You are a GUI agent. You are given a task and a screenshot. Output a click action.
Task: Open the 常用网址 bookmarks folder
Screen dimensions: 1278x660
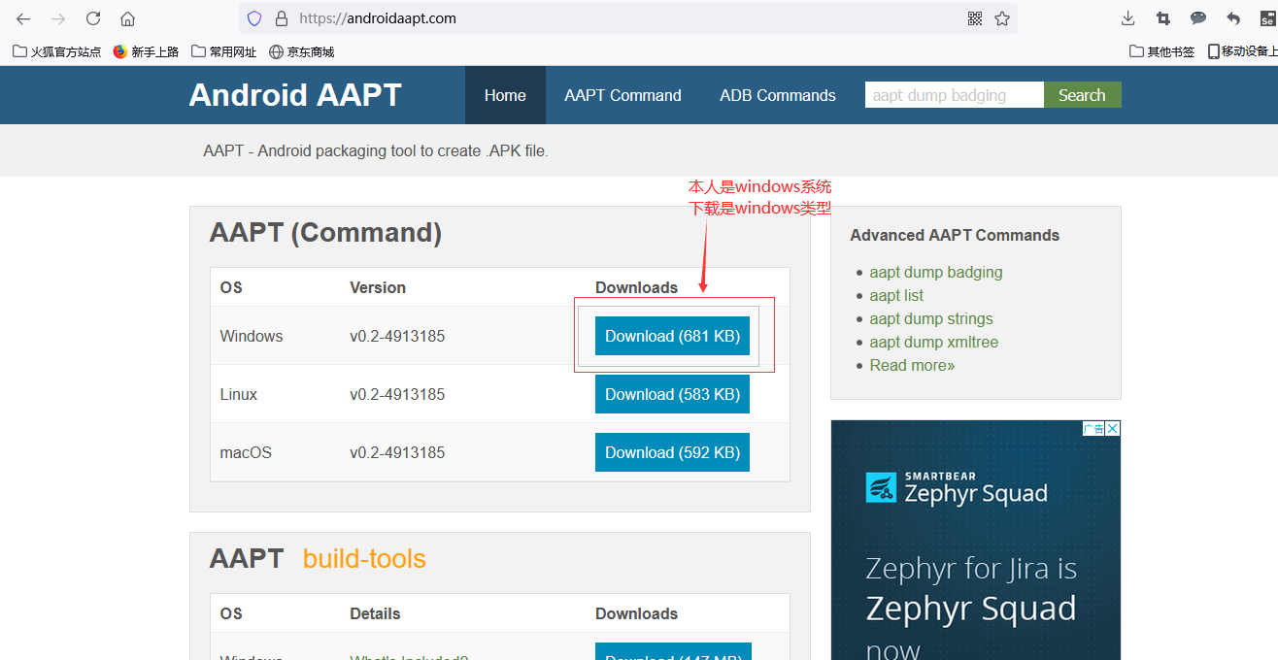pyautogui.click(x=223, y=51)
